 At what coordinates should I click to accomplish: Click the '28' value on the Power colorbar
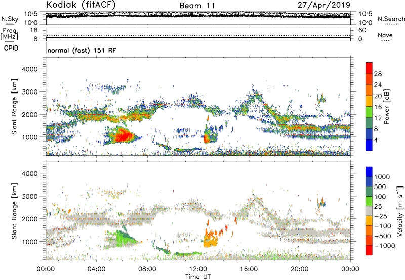(x=378, y=74)
